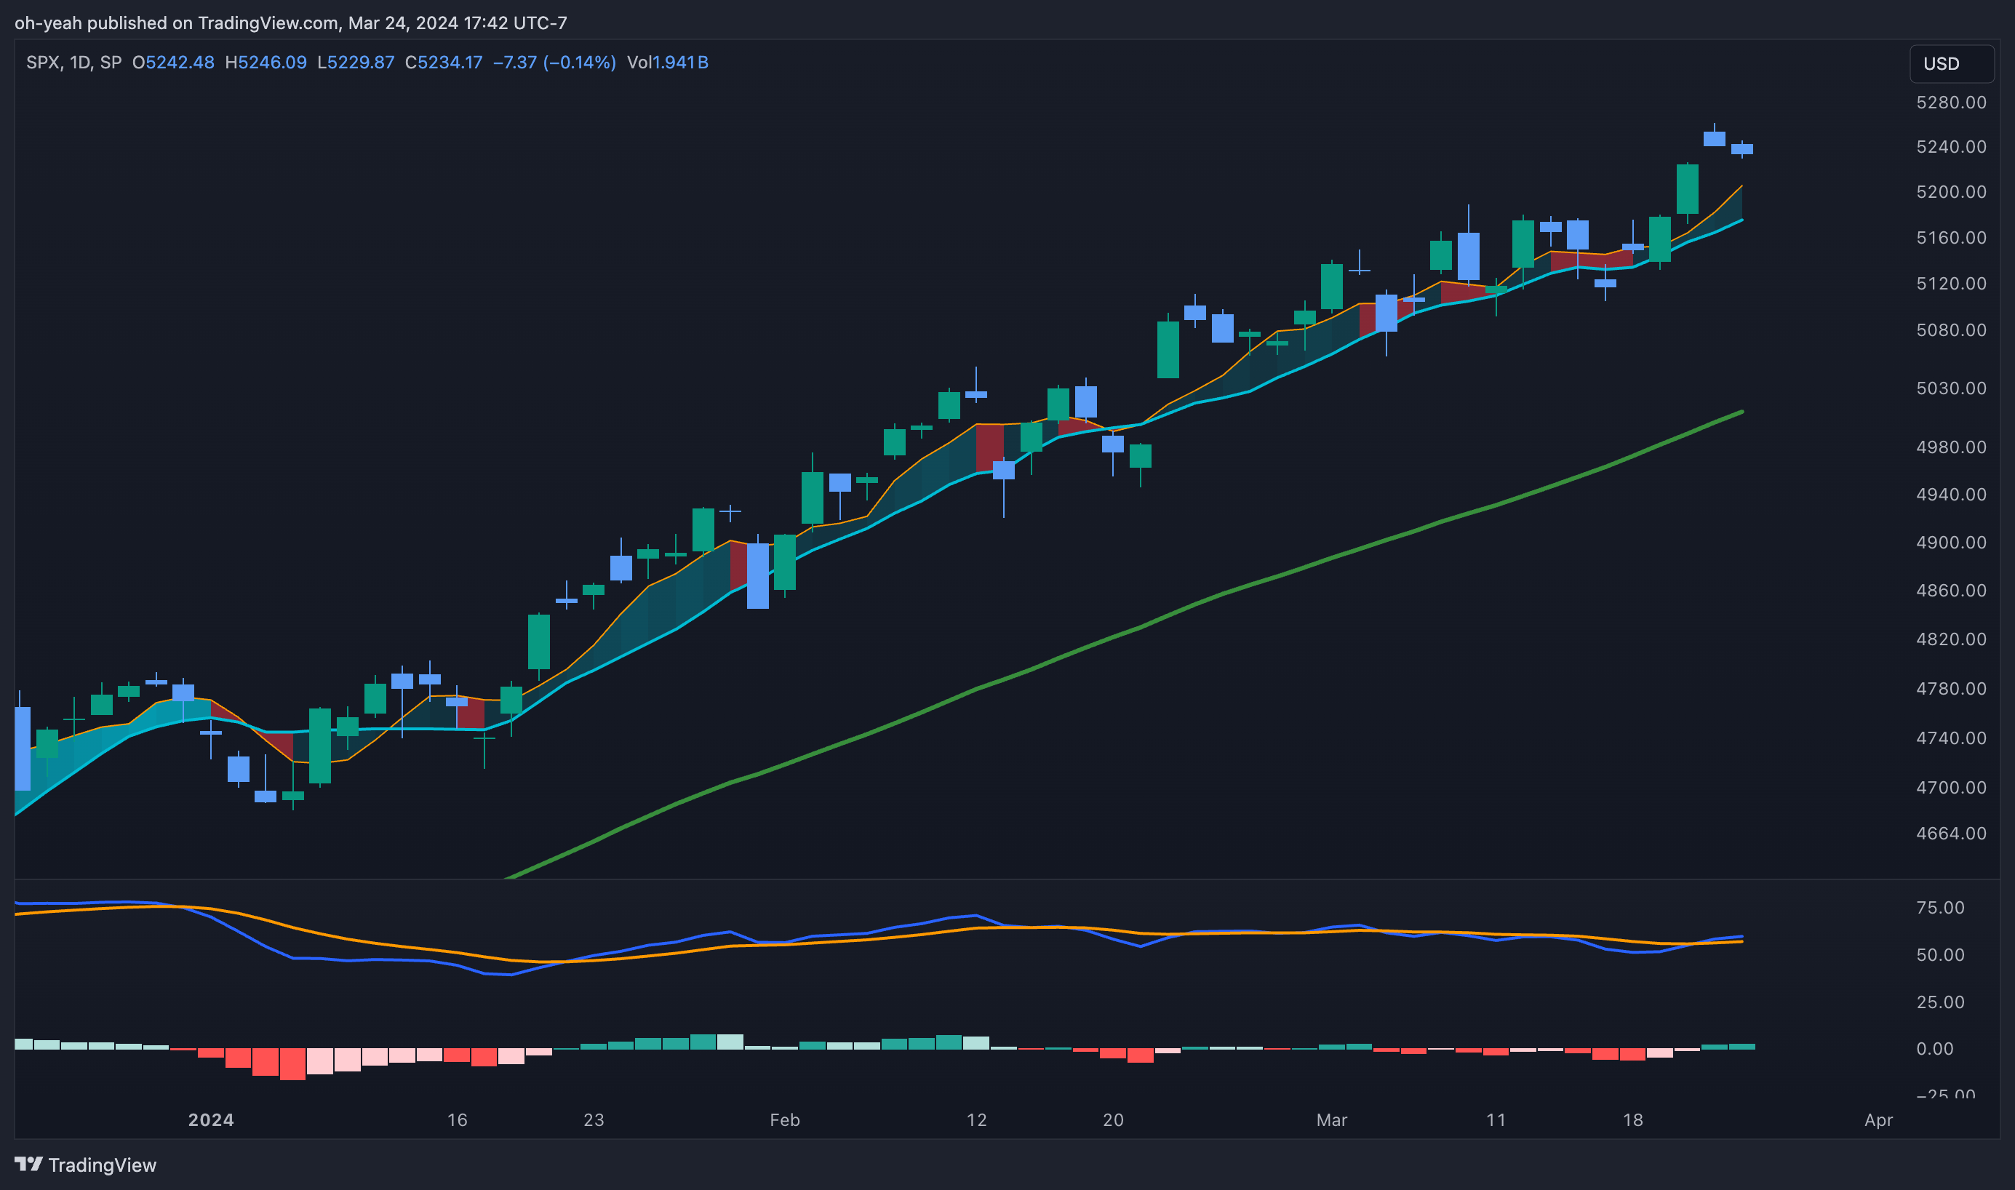Click the 5280.00 label on price axis
2015x1190 pixels.
pos(1950,103)
